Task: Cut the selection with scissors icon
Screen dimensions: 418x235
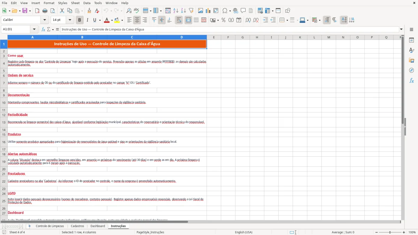Action: pos(62,11)
